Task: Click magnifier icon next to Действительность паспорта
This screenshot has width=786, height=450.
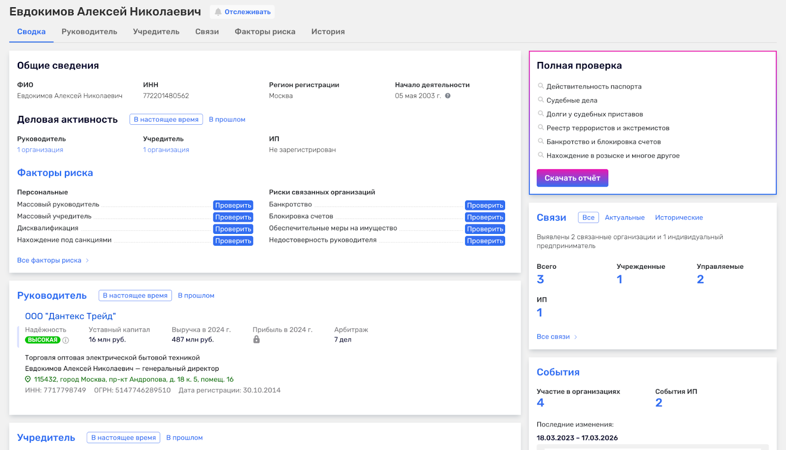Action: (540, 86)
